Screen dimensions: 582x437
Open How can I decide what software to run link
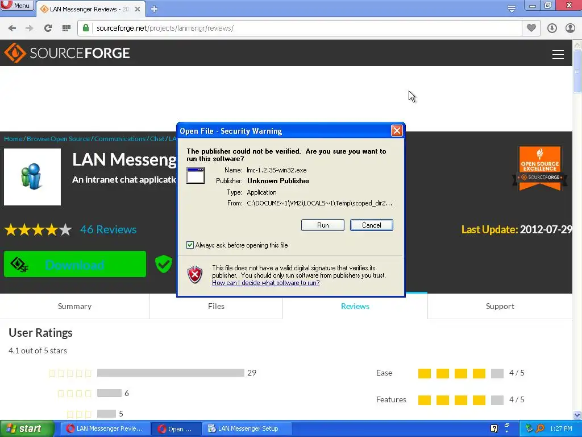(266, 283)
